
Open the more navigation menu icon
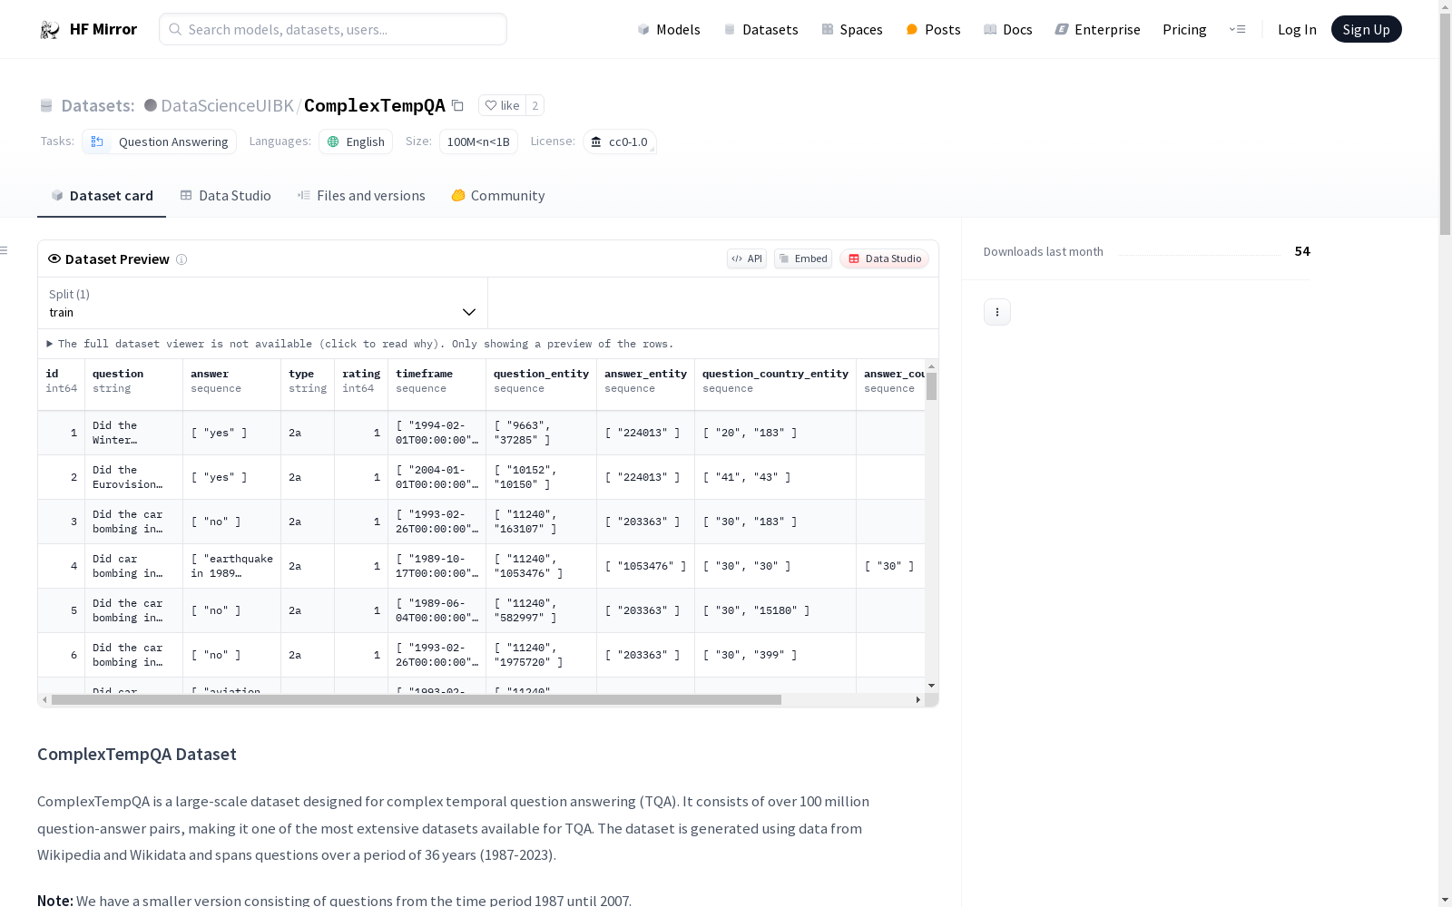point(1238,29)
